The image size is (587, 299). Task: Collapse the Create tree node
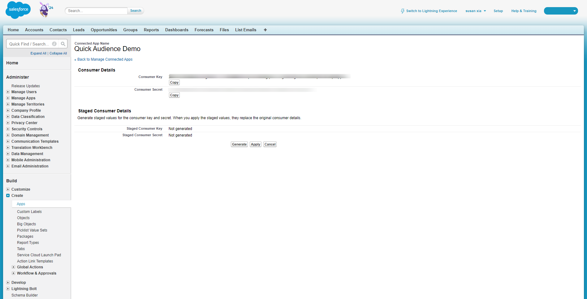[8, 196]
